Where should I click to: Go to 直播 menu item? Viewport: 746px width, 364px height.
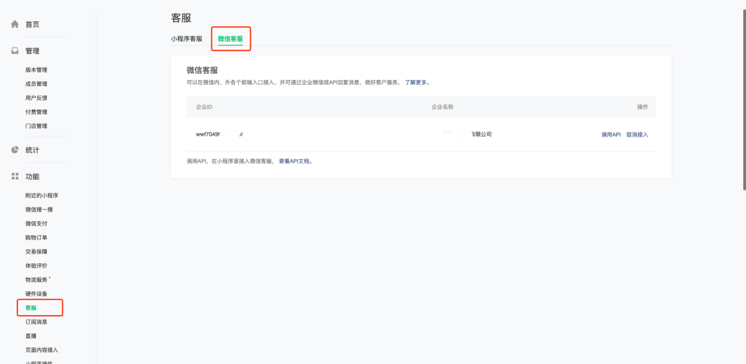[x=31, y=336]
